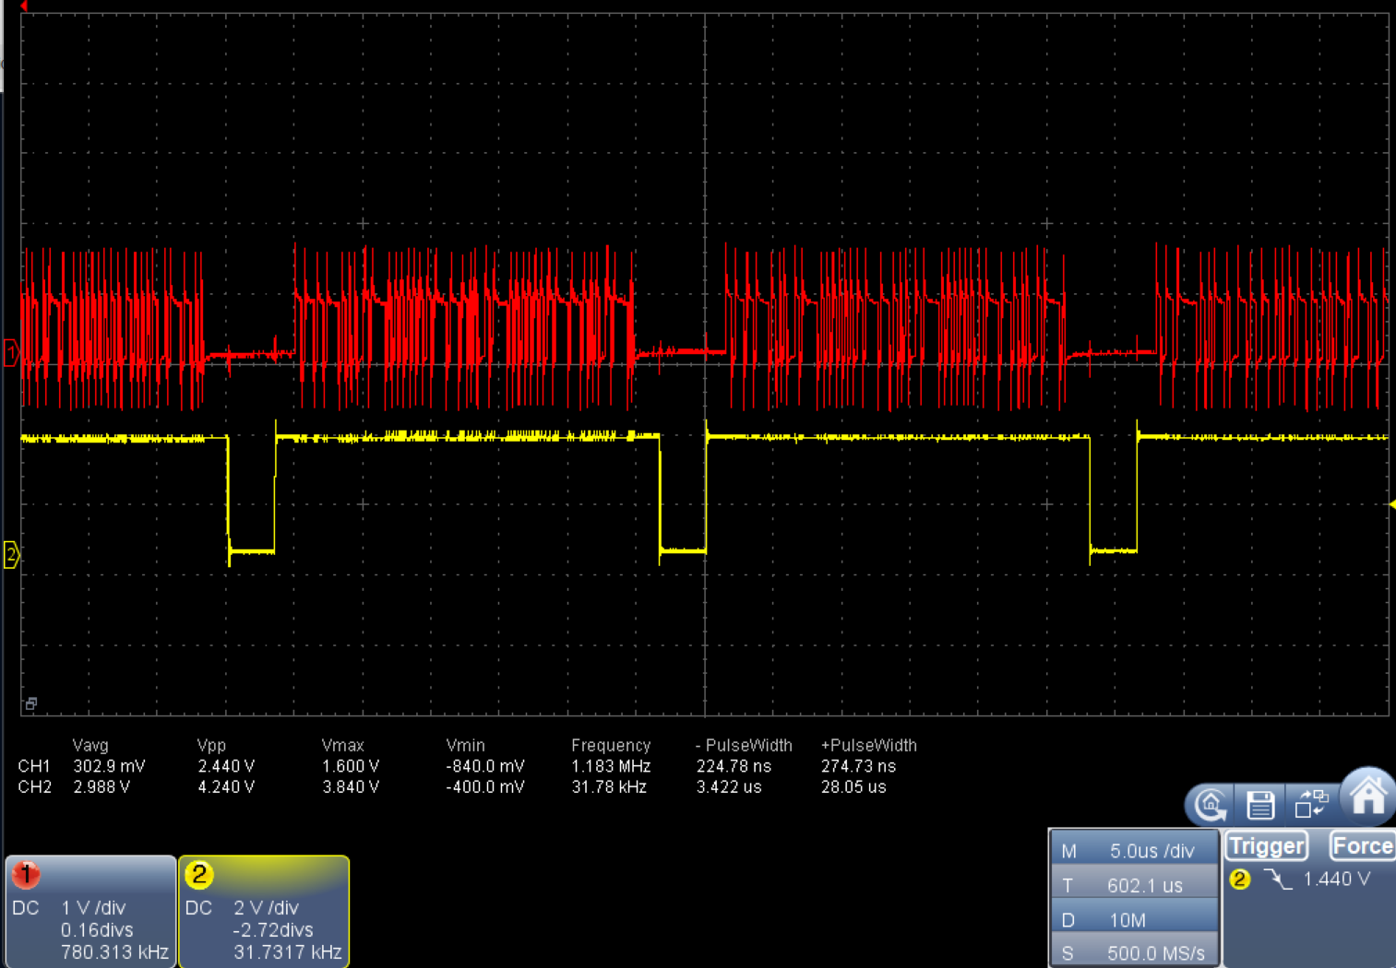Click the CH1 measurement row label
1396x968 pixels.
pyautogui.click(x=34, y=766)
